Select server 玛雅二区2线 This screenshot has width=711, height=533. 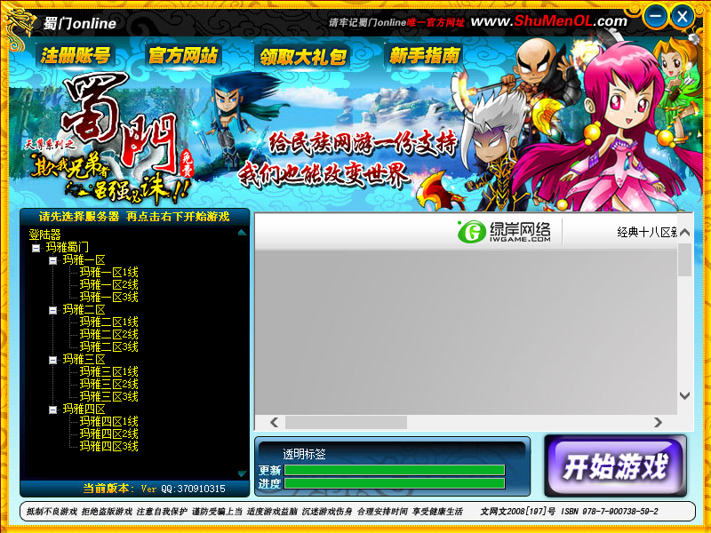(108, 335)
